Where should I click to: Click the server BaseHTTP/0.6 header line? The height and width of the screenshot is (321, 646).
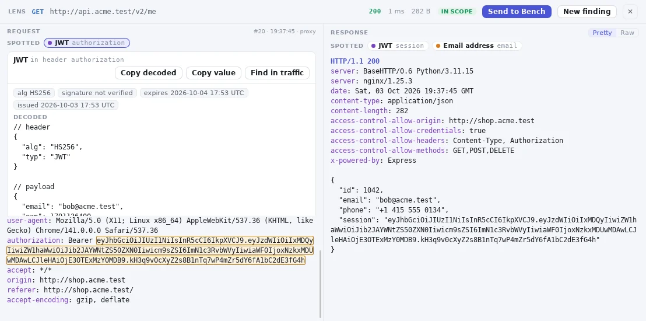point(402,71)
